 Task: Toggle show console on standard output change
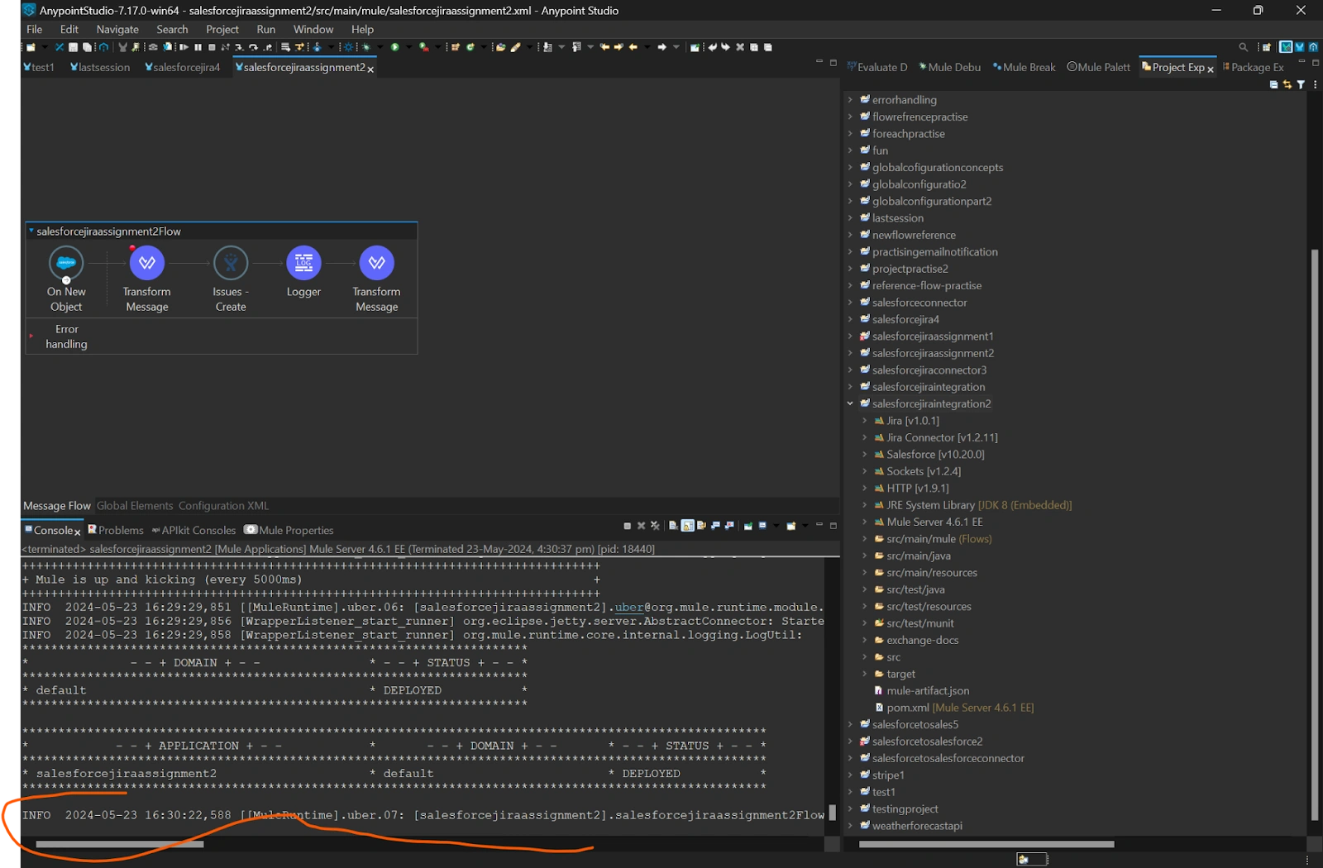click(716, 526)
